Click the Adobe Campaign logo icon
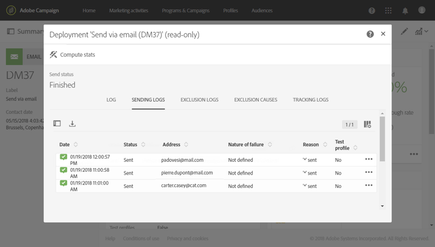Viewport: 435px width, 247px height. click(x=11, y=10)
